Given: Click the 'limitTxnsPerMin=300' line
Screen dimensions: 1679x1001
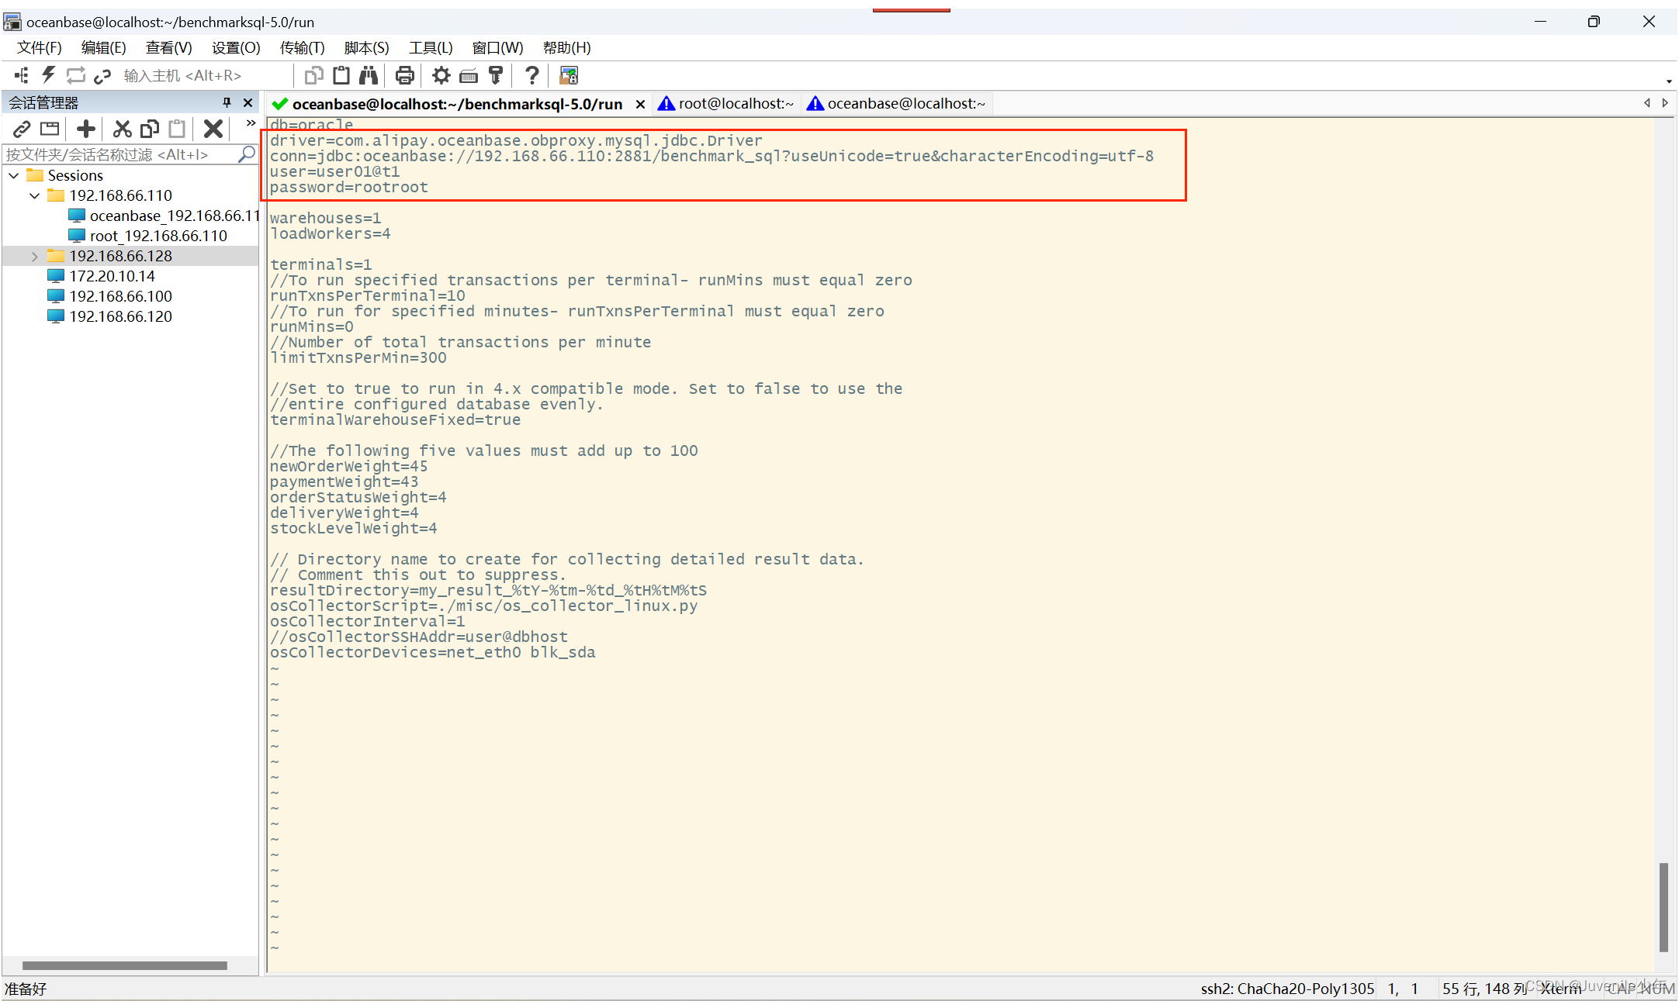Looking at the screenshot, I should 358,357.
